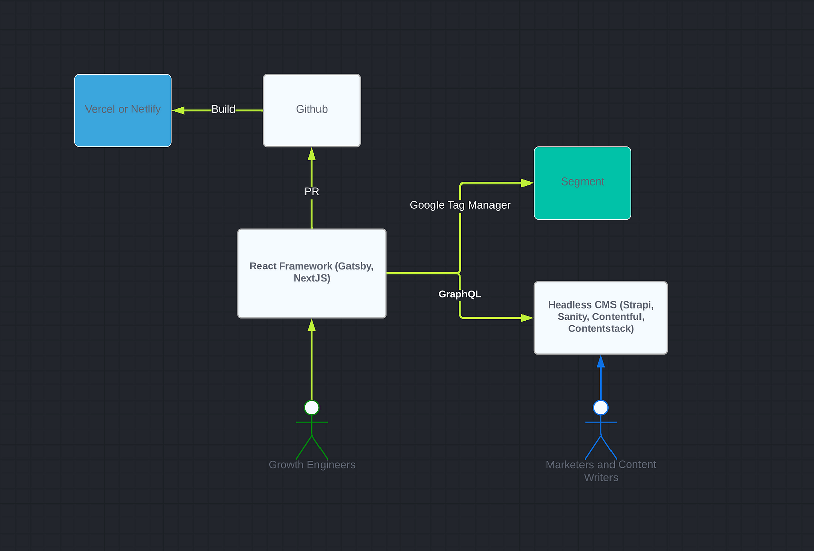This screenshot has height=551, width=814.
Task: Select the Segment node
Action: point(582,182)
